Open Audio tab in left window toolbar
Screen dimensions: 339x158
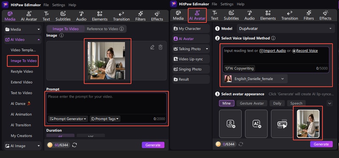click(x=81, y=16)
